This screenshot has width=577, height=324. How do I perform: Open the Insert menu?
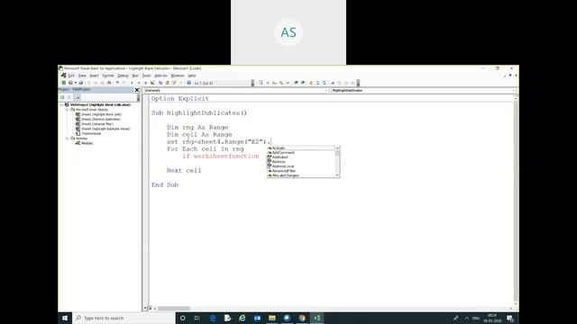pyautogui.click(x=94, y=76)
